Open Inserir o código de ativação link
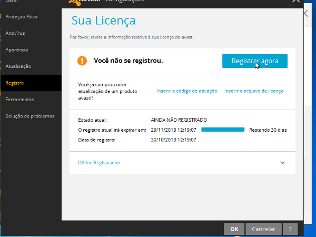Viewport: 316px width, 237px height. point(187,91)
